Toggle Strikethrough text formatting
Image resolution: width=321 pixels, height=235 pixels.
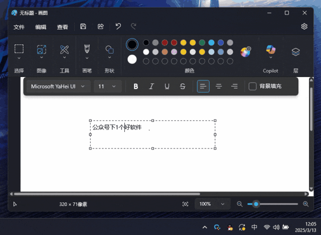pyautogui.click(x=183, y=86)
